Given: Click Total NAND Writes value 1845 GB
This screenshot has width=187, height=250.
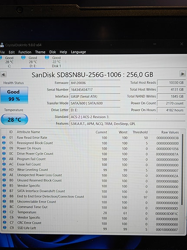Looking at the screenshot, I should point(171,97).
